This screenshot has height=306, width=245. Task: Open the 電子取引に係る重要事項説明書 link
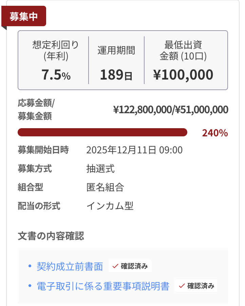(103, 286)
